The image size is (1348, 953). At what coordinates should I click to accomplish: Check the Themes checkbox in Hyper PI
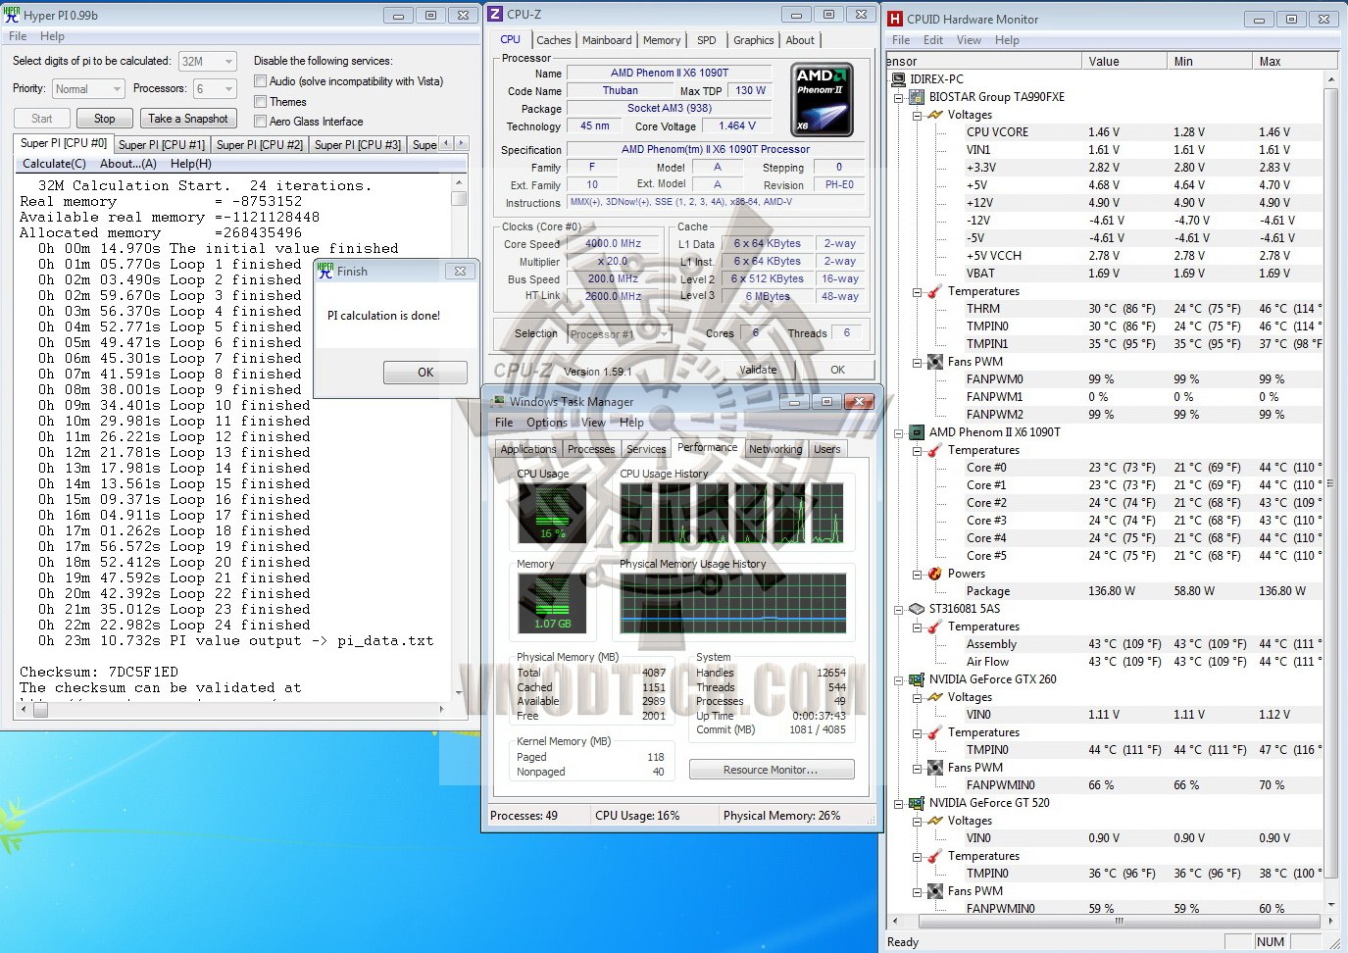tap(260, 102)
